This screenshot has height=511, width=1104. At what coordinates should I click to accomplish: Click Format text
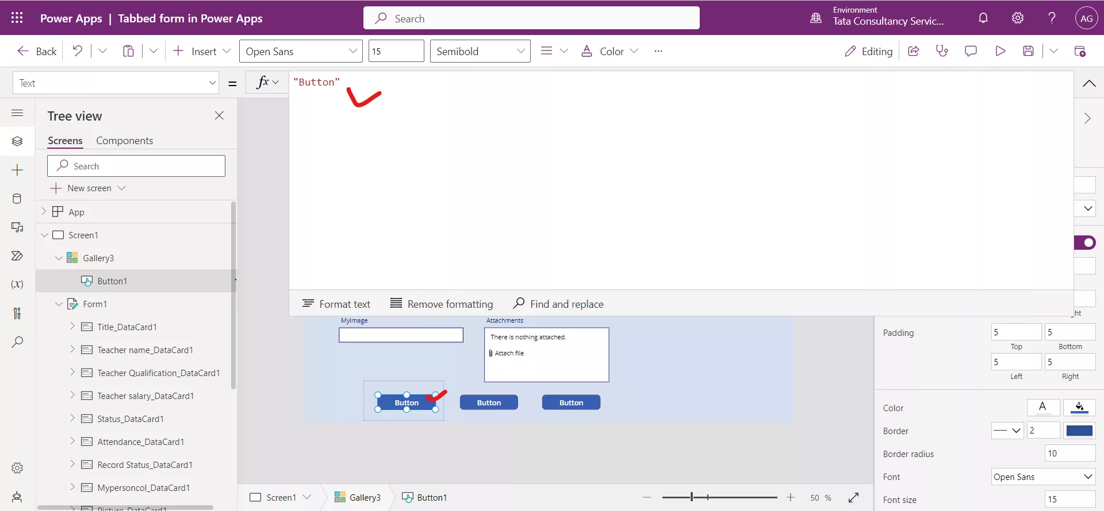[x=336, y=304]
